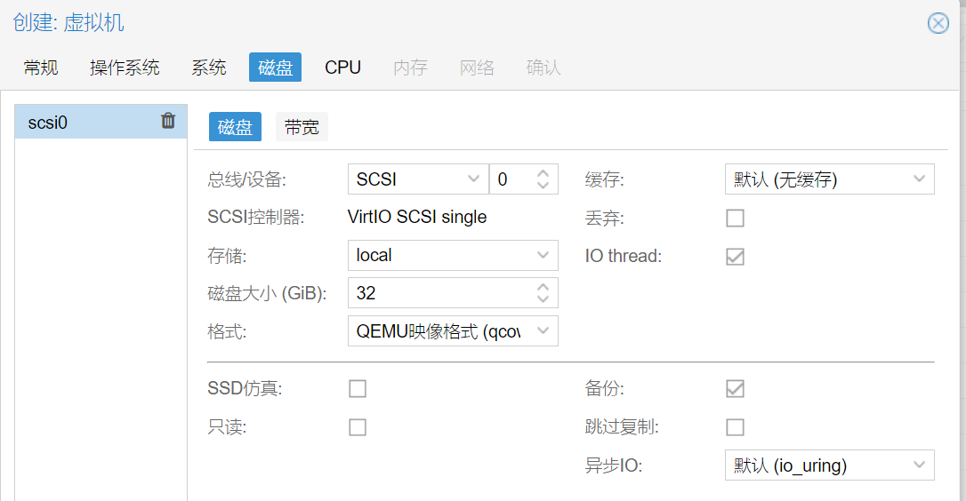Click the disk size input field showing 32
This screenshot has width=966, height=501.
453,293
